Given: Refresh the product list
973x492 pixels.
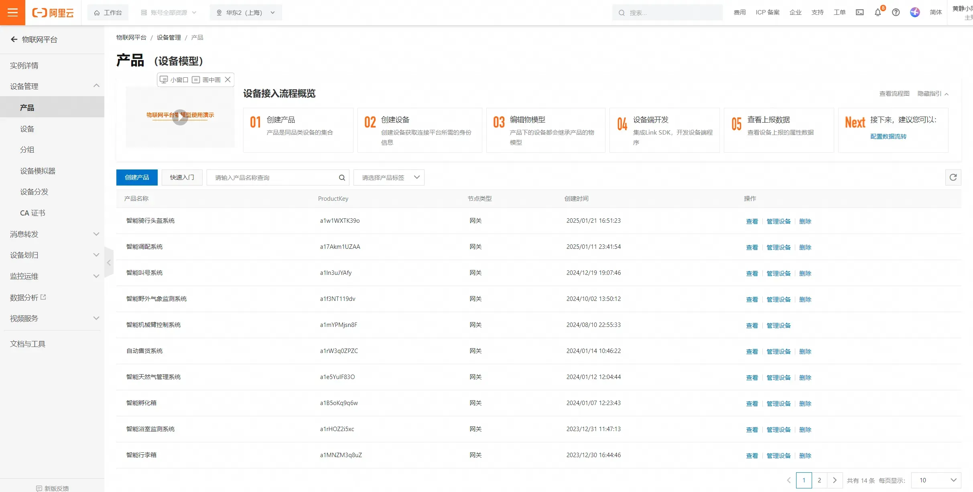Looking at the screenshot, I should pyautogui.click(x=953, y=177).
